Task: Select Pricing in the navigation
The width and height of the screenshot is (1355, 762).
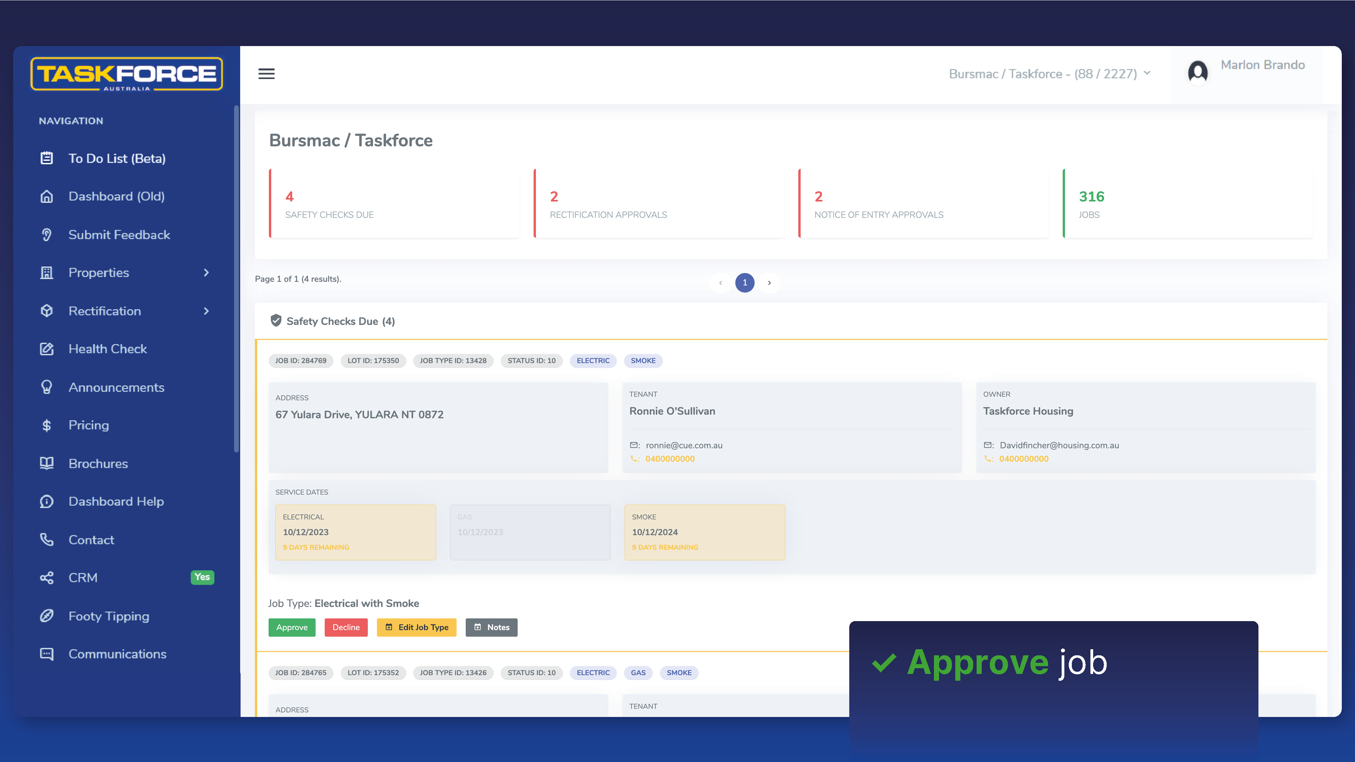Action: [x=88, y=425]
